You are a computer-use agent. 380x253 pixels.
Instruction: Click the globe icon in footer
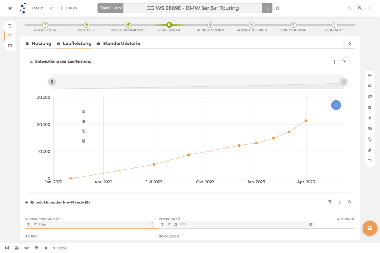[x=36, y=248]
